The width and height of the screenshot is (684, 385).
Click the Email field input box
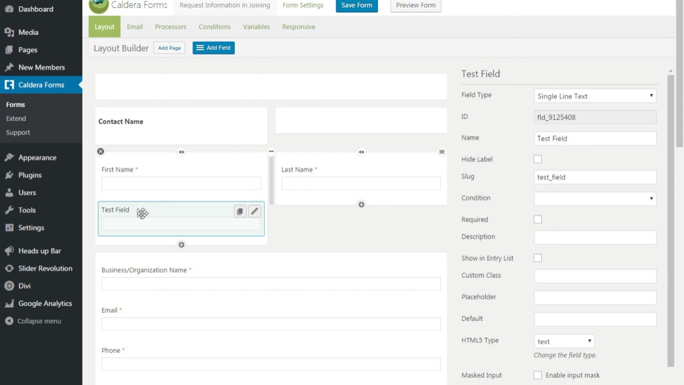coord(271,324)
